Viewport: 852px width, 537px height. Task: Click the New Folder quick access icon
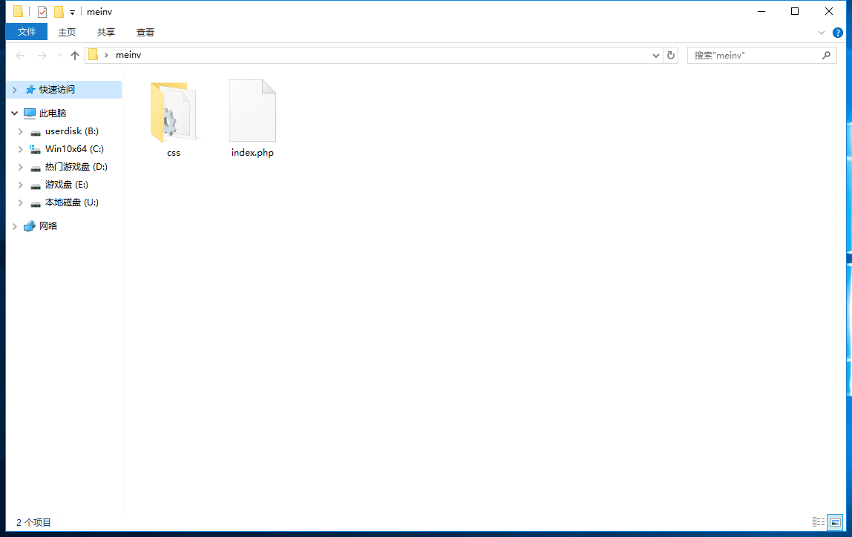pyautogui.click(x=59, y=12)
